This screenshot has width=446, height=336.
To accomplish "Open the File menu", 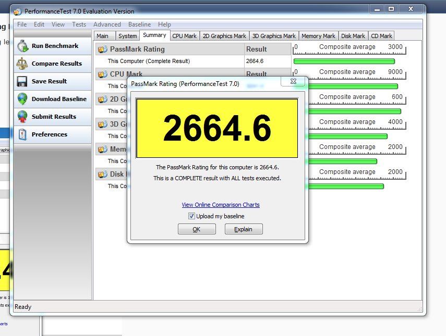I will (x=22, y=24).
